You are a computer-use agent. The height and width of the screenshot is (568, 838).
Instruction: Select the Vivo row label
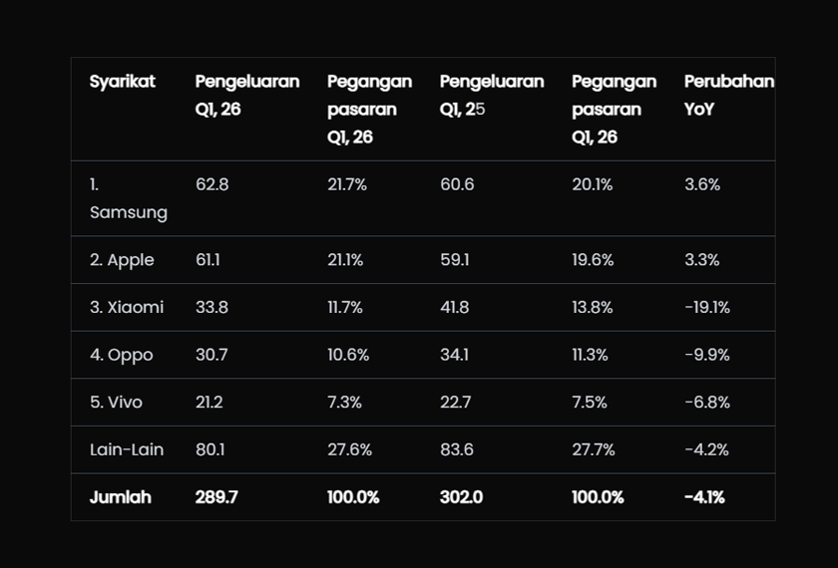[x=116, y=403]
